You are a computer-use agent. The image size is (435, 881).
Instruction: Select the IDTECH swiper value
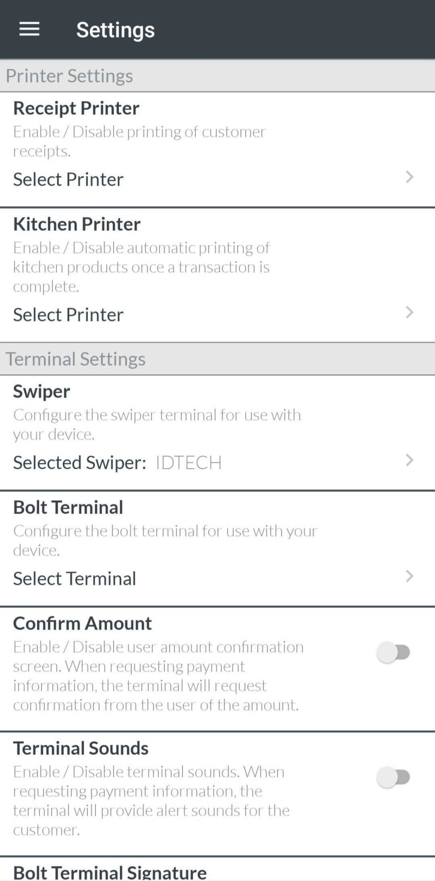pos(188,462)
